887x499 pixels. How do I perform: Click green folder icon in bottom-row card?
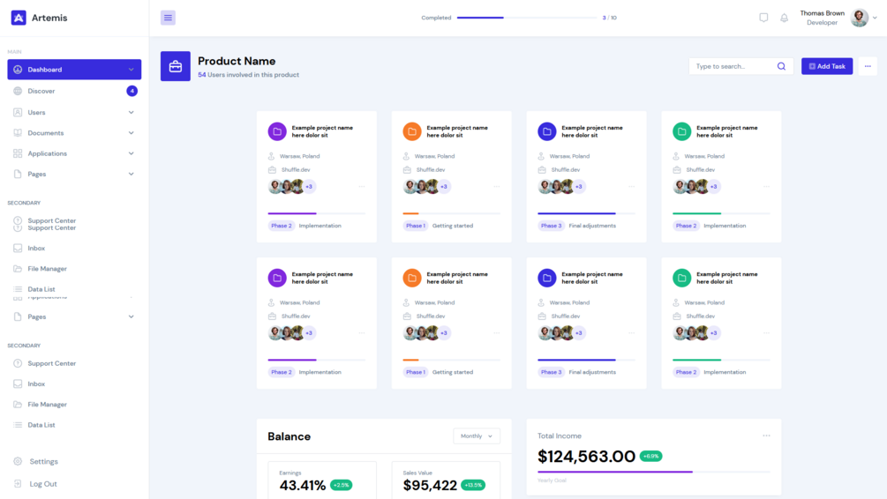[x=681, y=278]
